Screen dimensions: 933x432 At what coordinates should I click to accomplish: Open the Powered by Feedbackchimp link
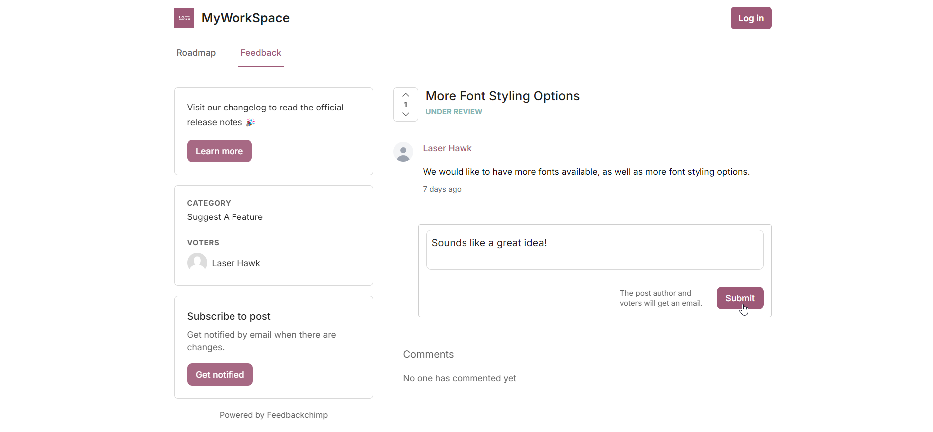tap(273, 415)
